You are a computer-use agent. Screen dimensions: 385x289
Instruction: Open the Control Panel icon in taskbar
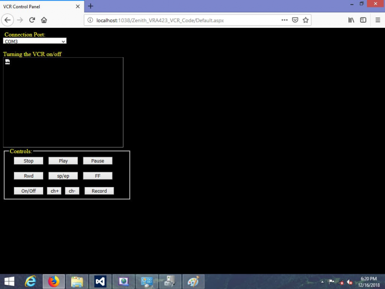[147, 282]
